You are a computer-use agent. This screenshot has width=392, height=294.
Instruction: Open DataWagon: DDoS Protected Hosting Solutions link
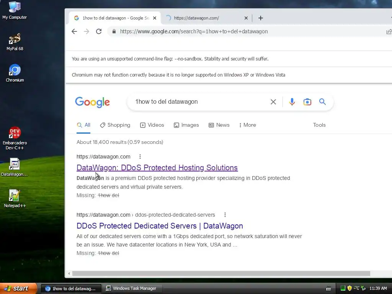157,168
